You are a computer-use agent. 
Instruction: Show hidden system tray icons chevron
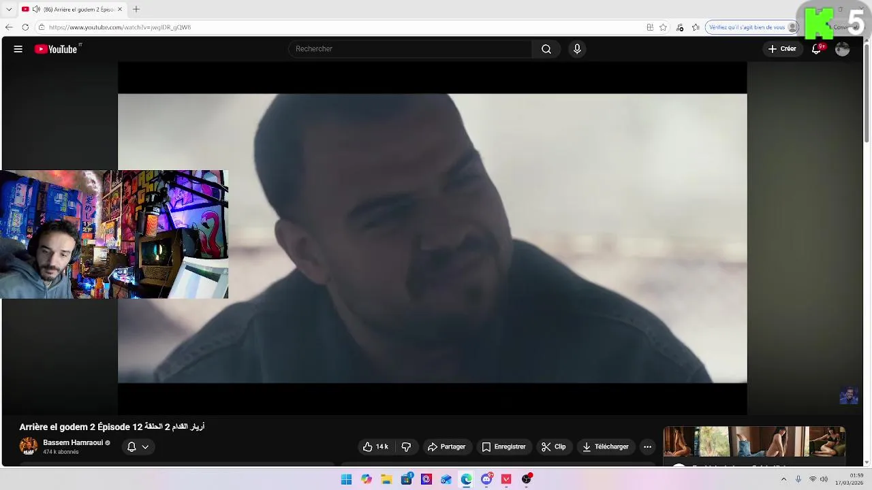pos(783,479)
